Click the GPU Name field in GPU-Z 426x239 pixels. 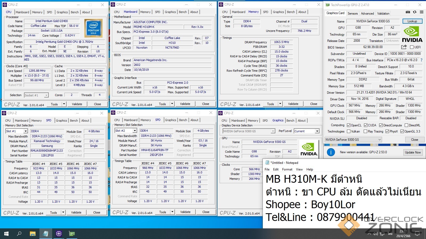(x=373, y=21)
